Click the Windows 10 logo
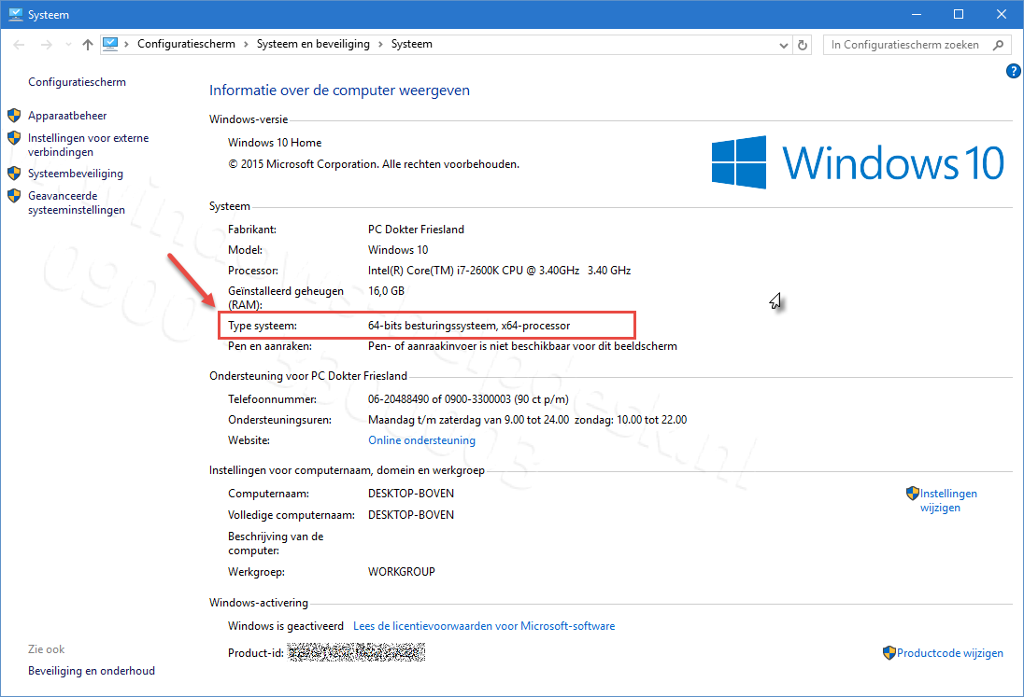 click(858, 162)
